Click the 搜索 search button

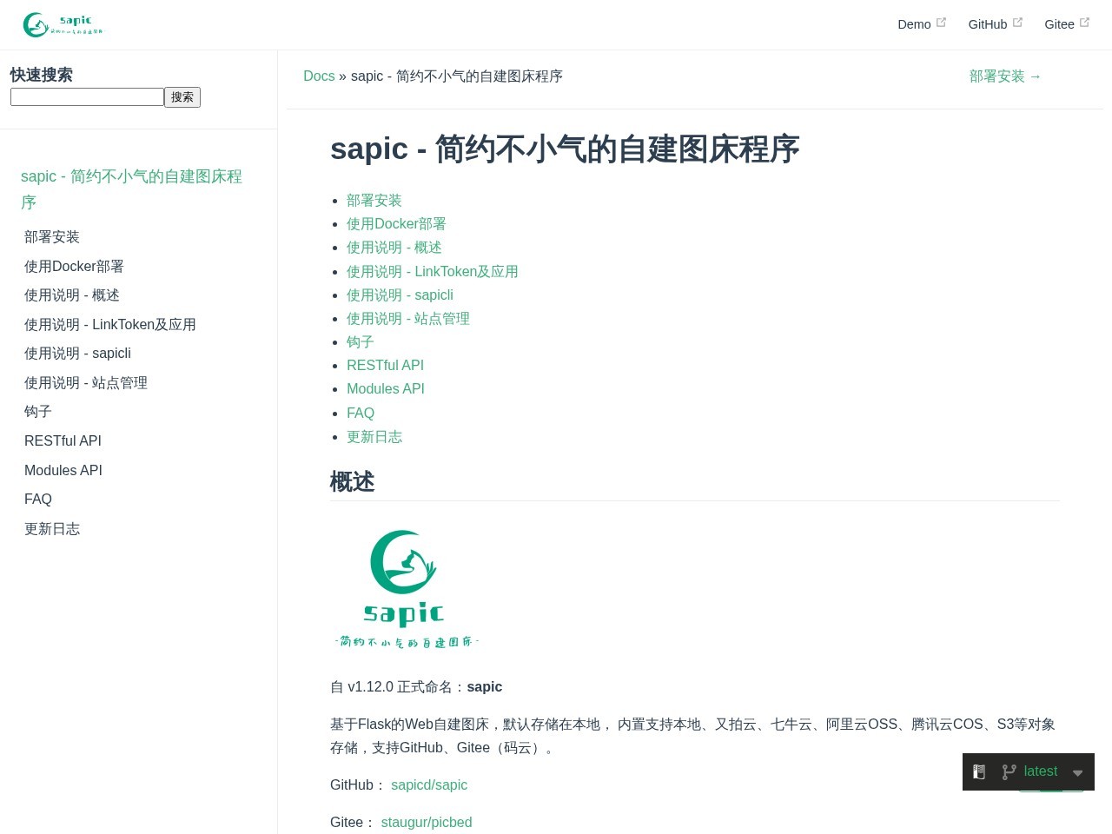(182, 96)
